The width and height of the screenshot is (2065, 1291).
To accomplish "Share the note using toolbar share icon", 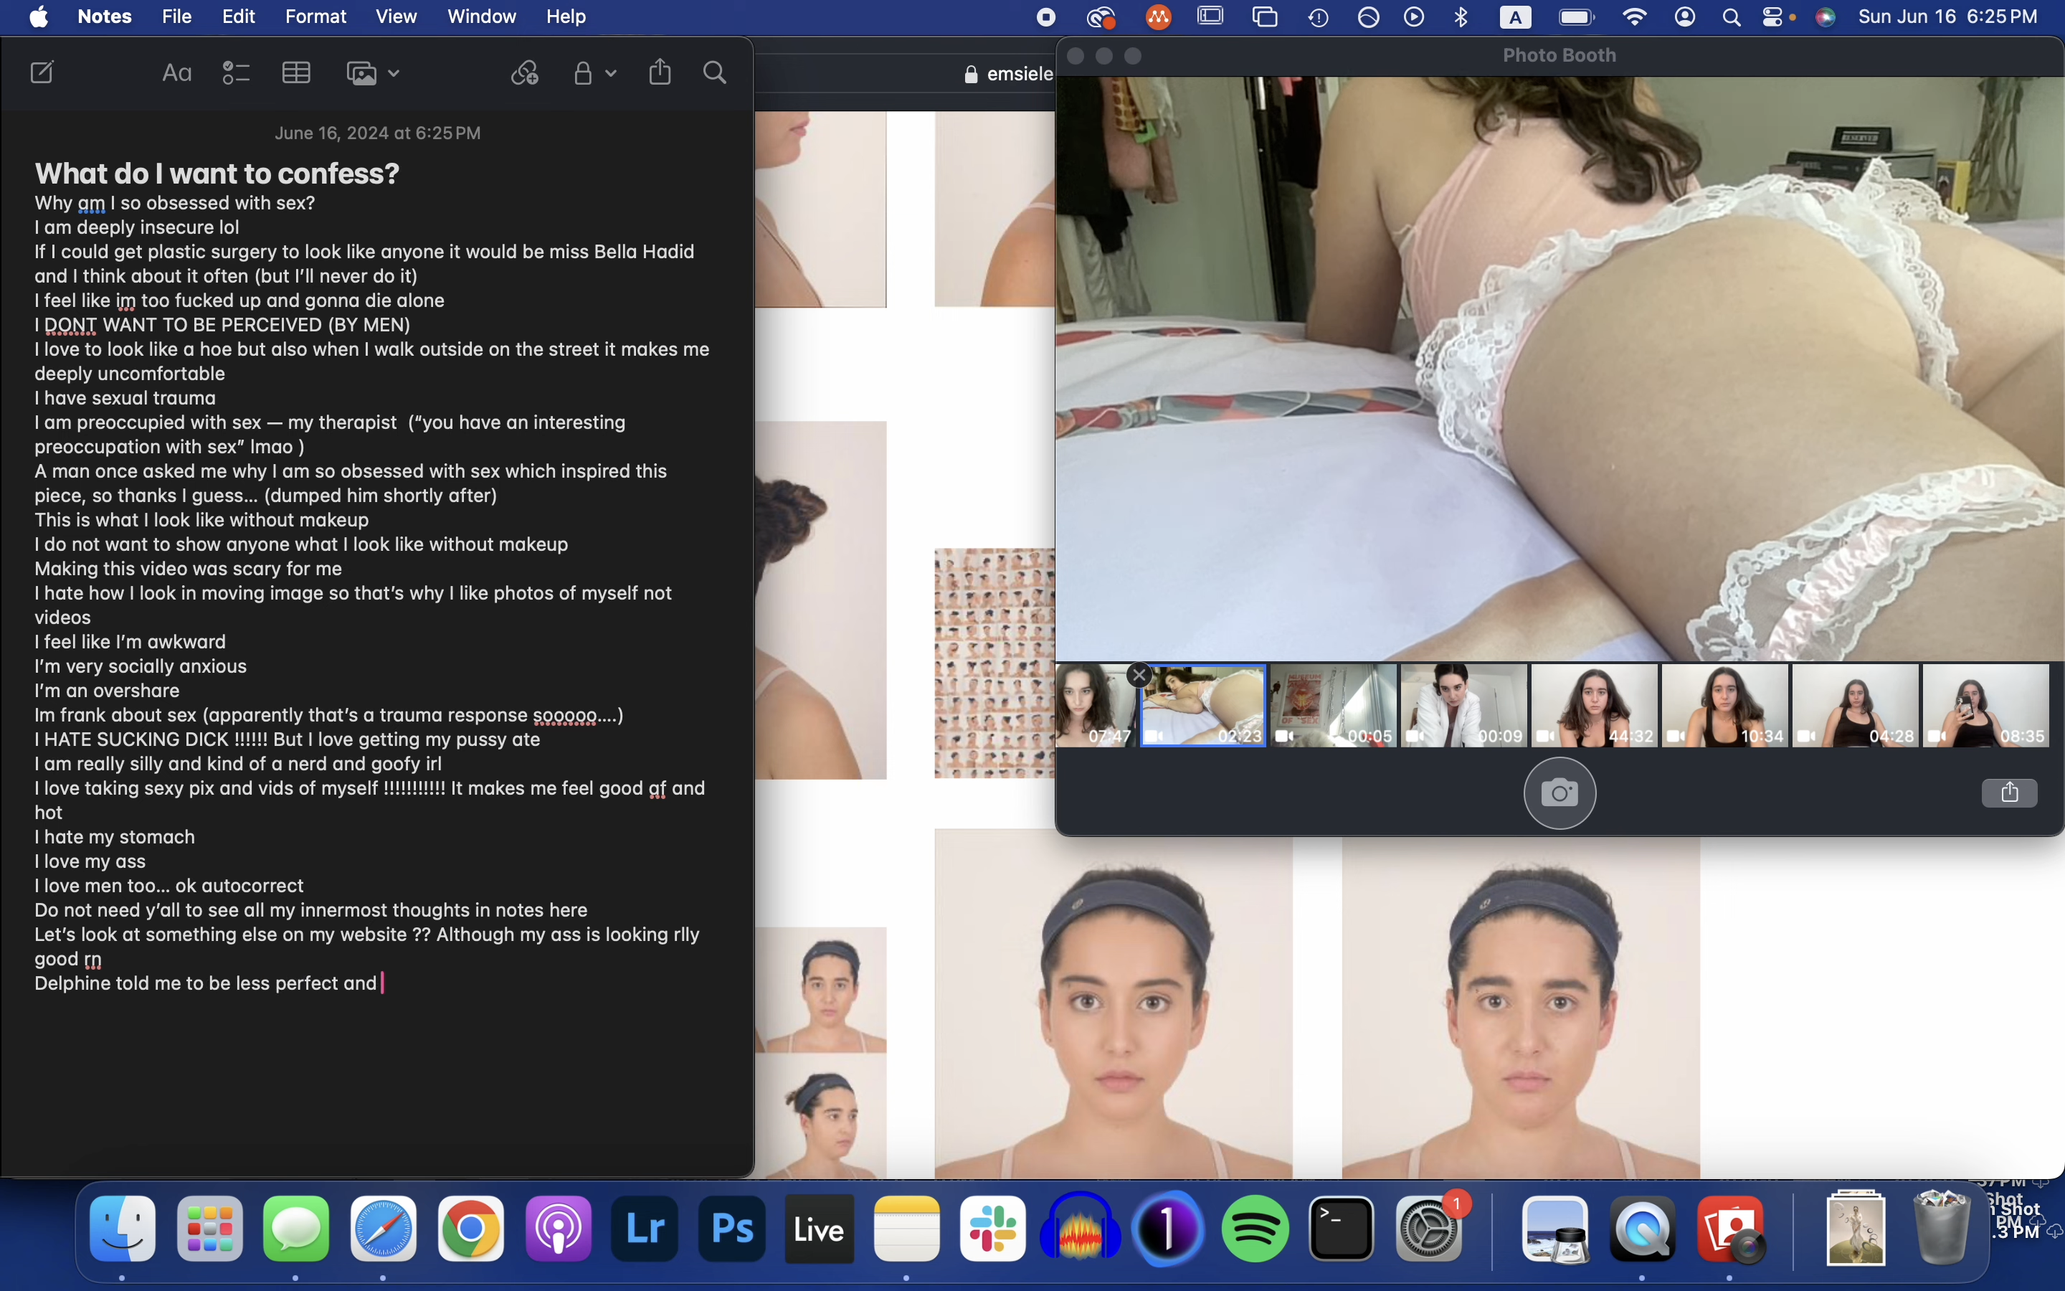I will (x=660, y=72).
